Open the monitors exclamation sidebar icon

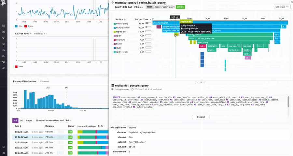click(x=4, y=44)
